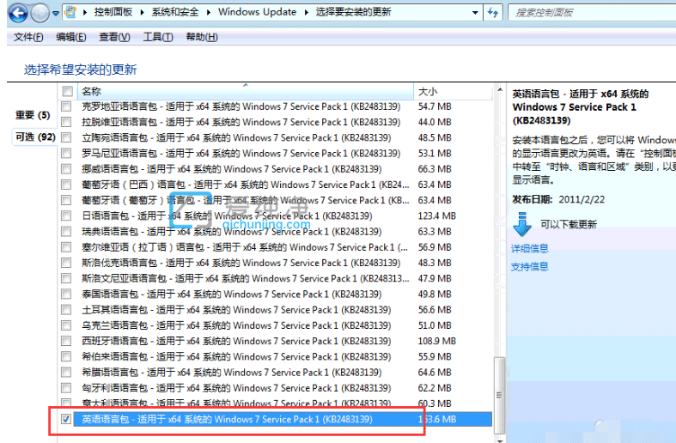
Task: Switch to the 可选 (92) updates tab
Action: coord(35,137)
